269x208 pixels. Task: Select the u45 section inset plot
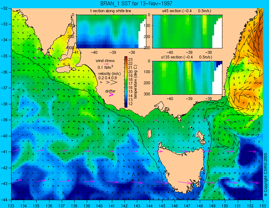pos(187,32)
